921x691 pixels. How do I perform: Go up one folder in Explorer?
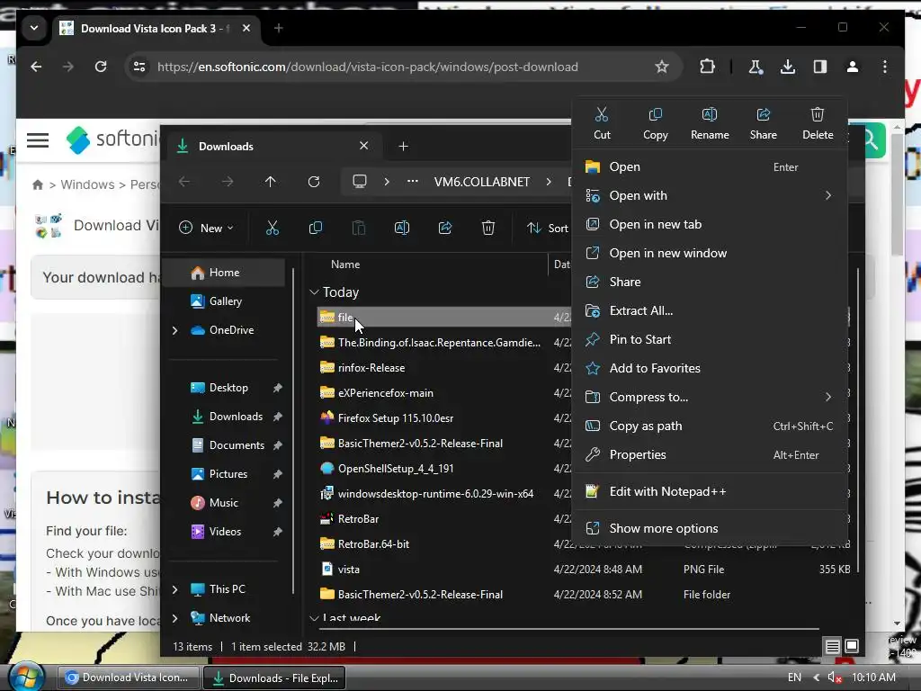click(x=270, y=182)
